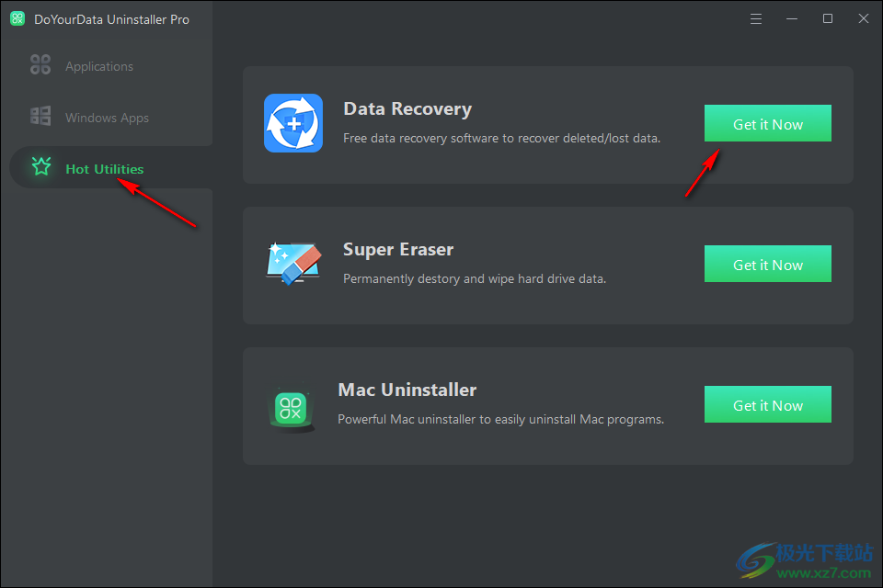The height and width of the screenshot is (588, 883).
Task: Close the Uninstaller Pro window
Action: click(864, 18)
